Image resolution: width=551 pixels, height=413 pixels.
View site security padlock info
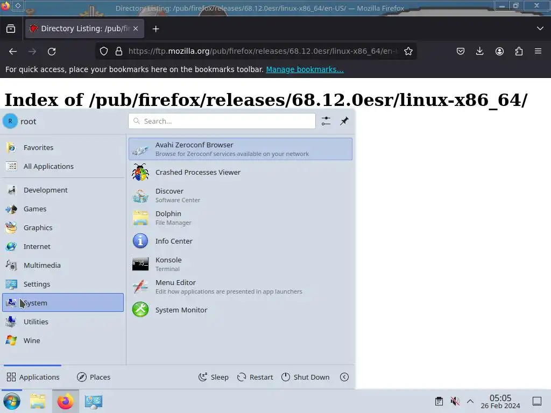[119, 51]
